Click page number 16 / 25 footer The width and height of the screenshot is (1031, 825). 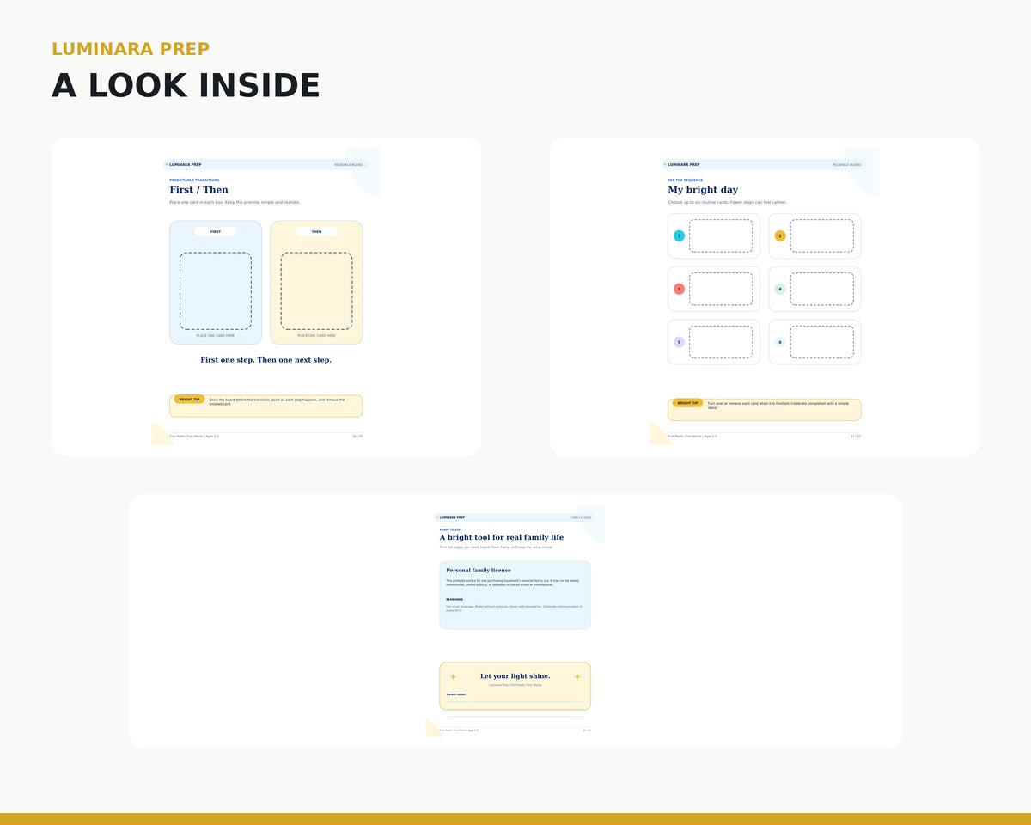click(357, 437)
